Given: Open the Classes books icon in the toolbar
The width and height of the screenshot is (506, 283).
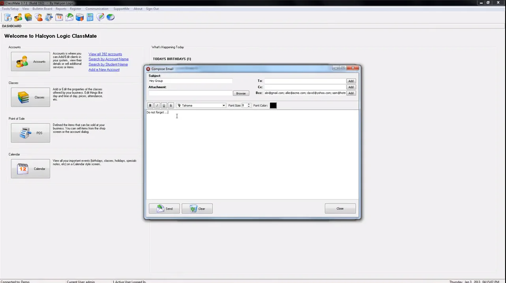Looking at the screenshot, I should click(x=28, y=17).
